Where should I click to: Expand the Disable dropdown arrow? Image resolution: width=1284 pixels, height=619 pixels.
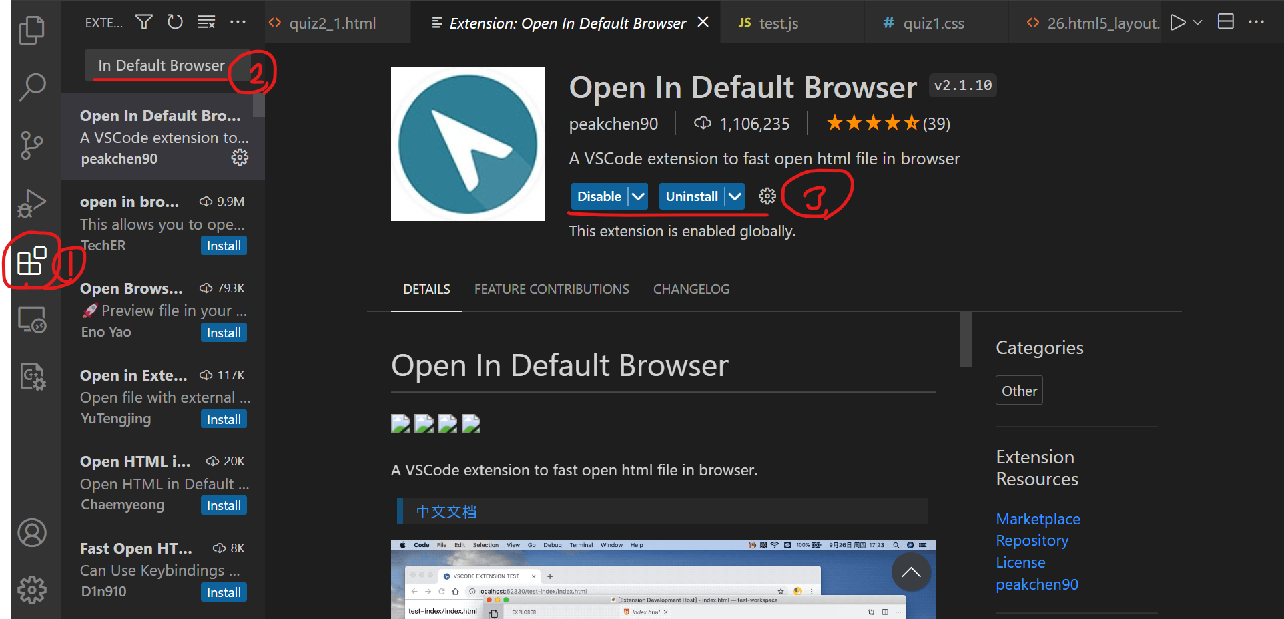tap(638, 196)
